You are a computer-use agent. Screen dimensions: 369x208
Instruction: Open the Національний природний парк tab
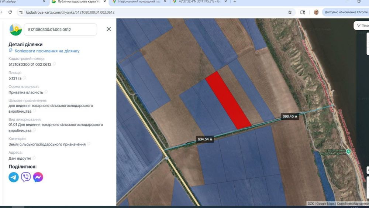point(139,2)
